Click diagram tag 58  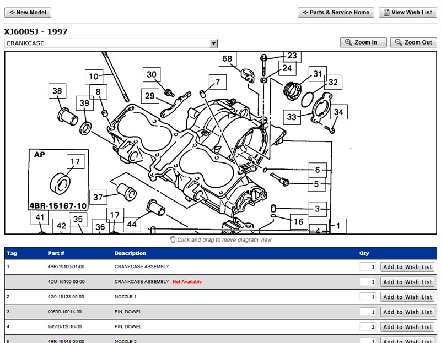pos(228,59)
